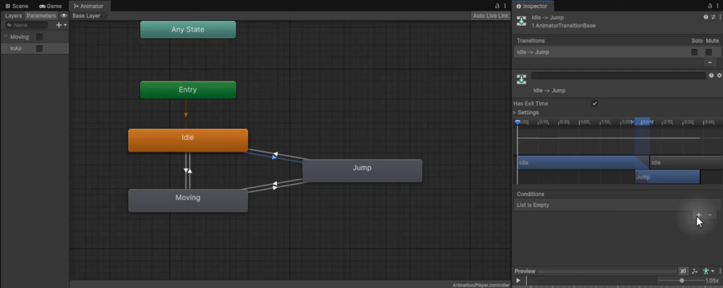Toggle the Moving parameter checkbox

[39, 37]
